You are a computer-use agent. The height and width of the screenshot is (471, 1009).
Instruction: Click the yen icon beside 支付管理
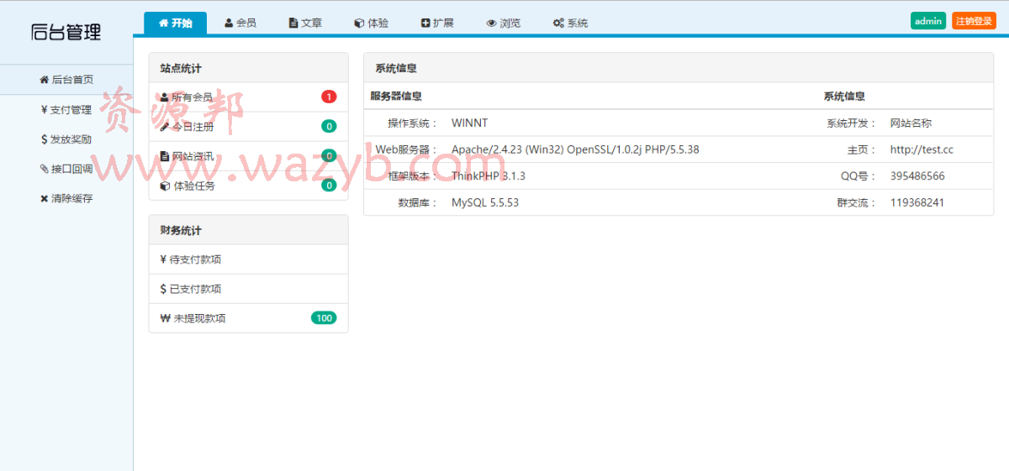[44, 109]
